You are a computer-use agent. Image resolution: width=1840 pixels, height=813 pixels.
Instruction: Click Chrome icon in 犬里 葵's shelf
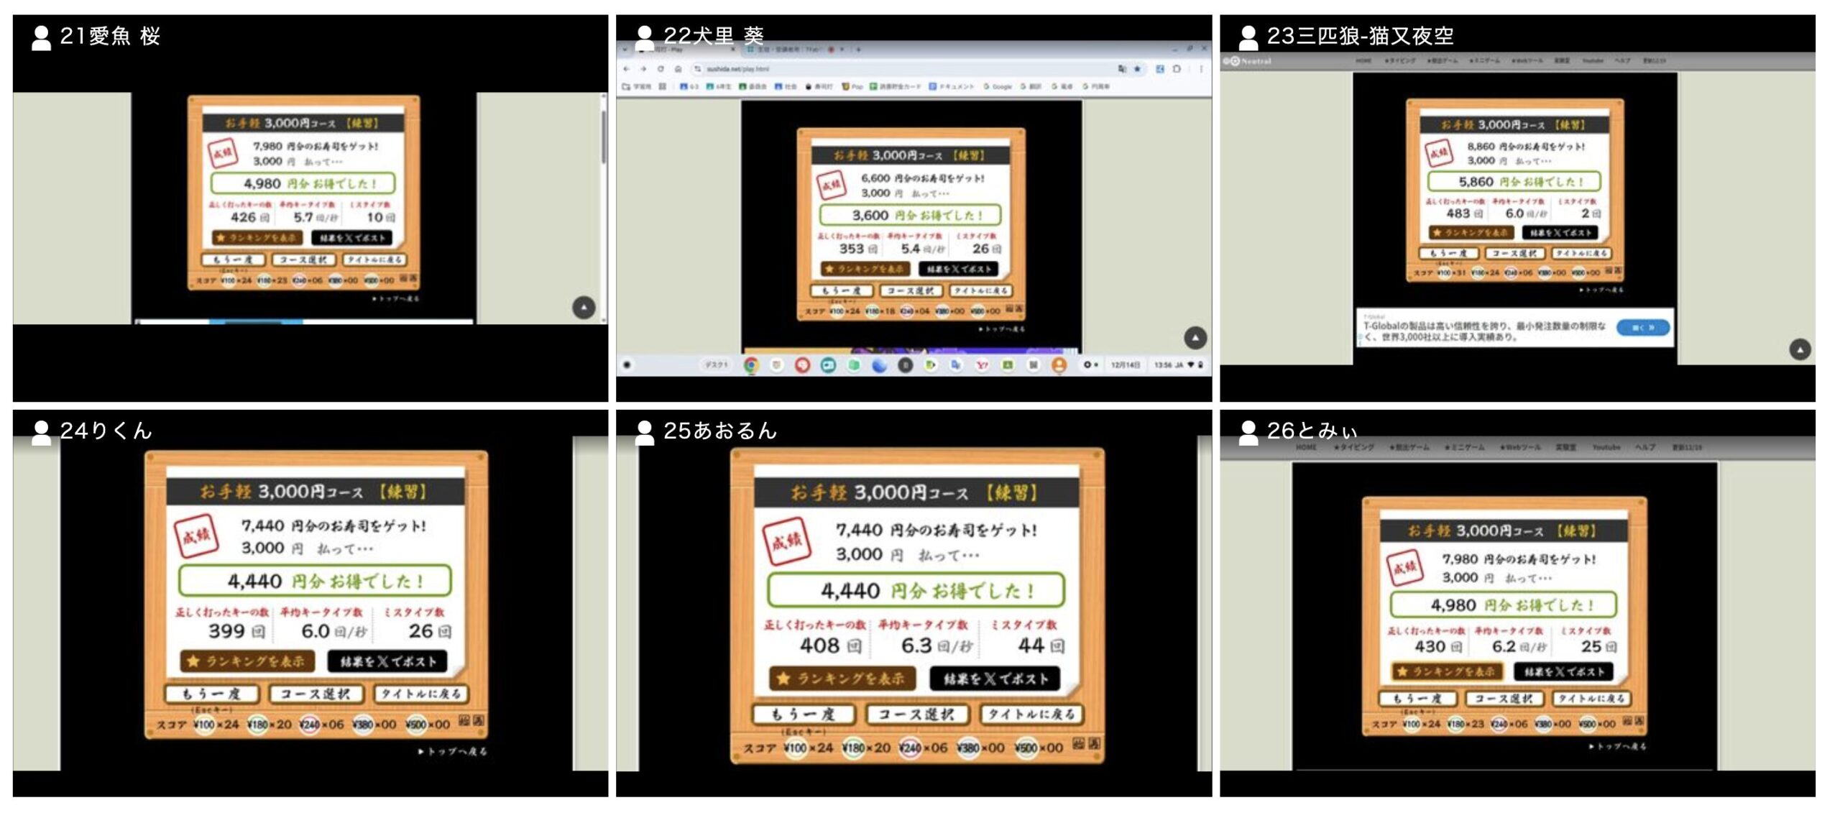(750, 365)
